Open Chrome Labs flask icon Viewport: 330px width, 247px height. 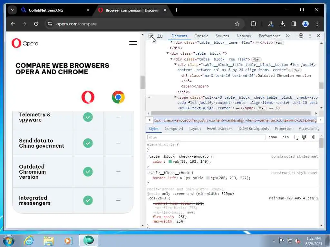coord(271,24)
